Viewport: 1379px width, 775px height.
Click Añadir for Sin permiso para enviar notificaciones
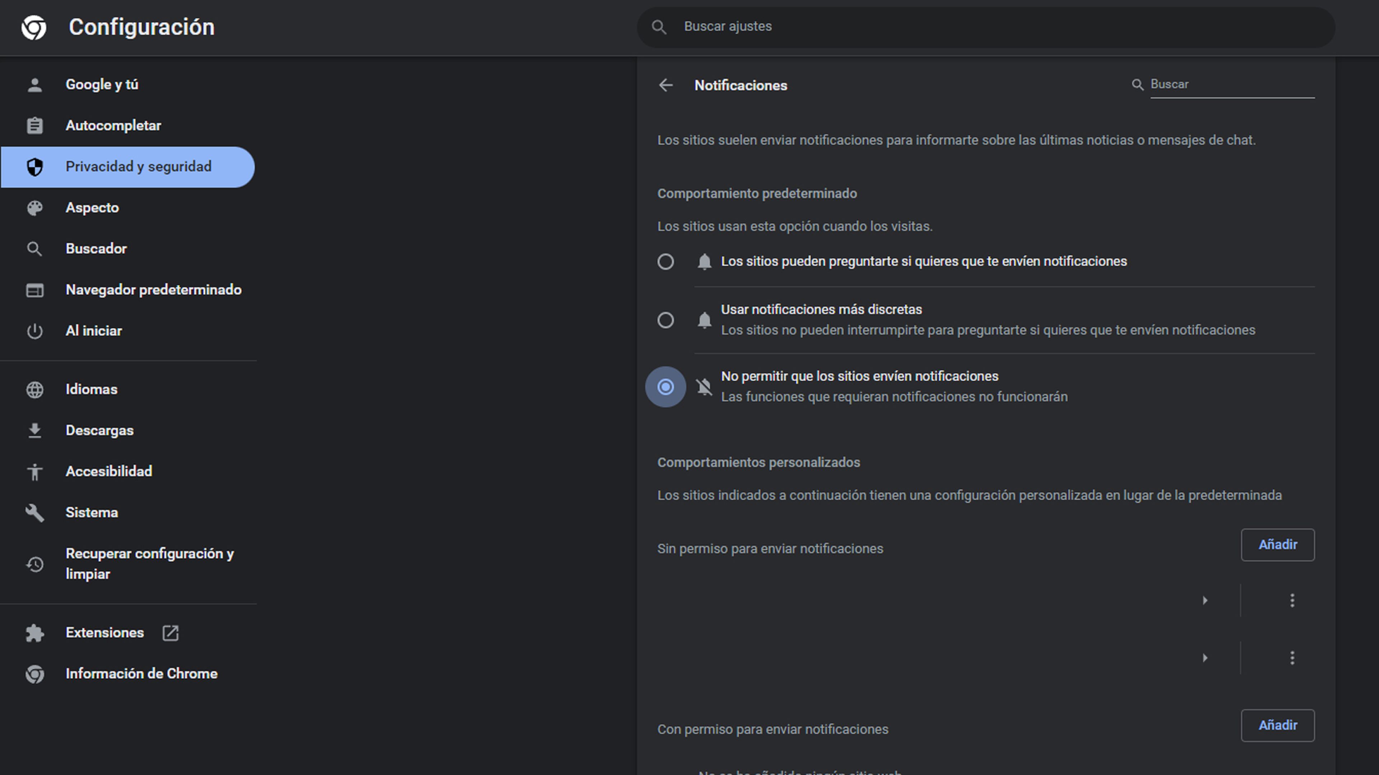pos(1277,545)
